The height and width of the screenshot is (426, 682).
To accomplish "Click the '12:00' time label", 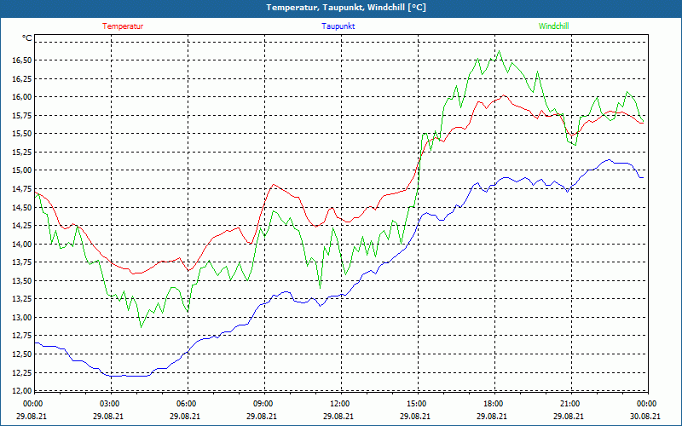I will pos(340,404).
